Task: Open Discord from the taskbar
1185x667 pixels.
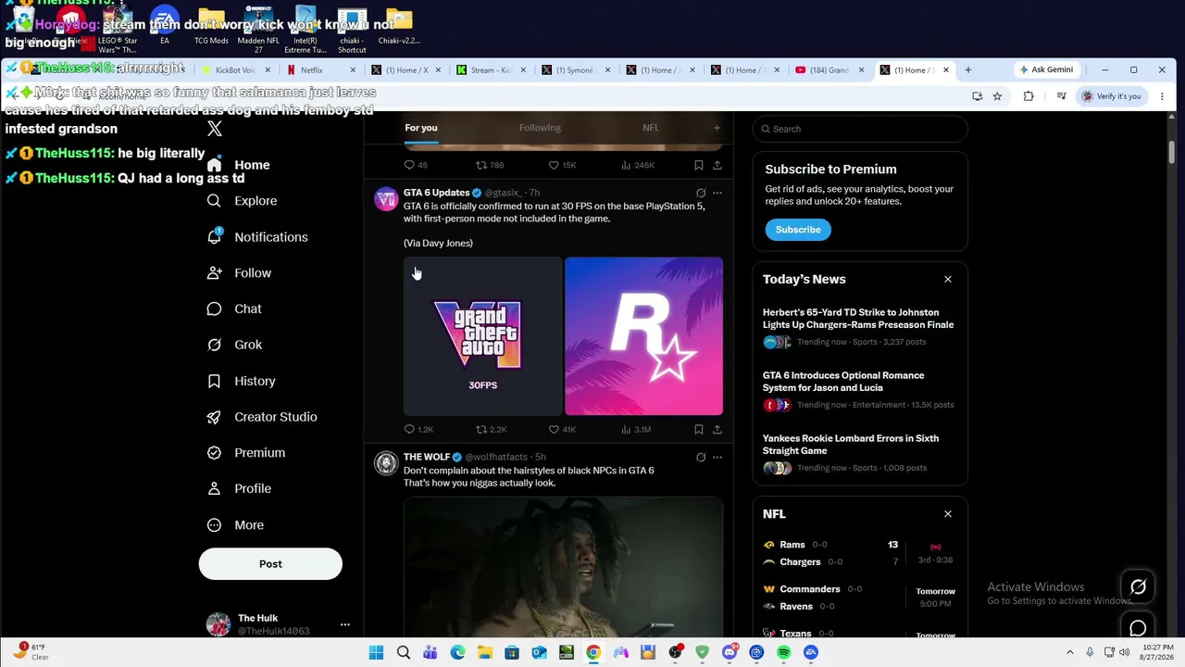Action: [x=730, y=653]
